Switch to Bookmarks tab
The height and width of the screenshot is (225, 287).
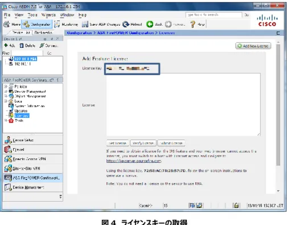pos(43,32)
